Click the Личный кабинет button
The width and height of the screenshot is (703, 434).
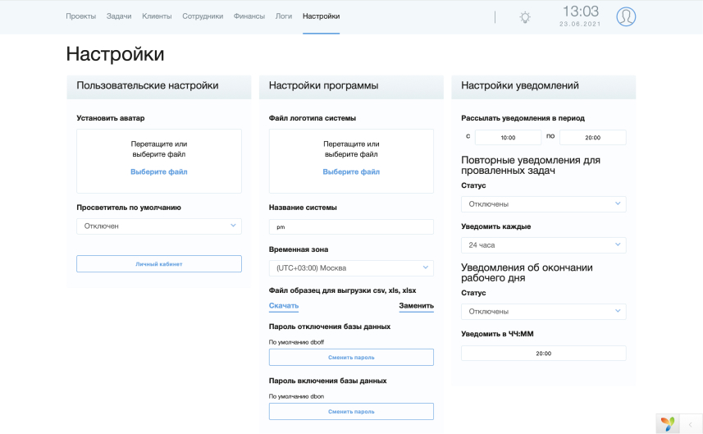(158, 263)
